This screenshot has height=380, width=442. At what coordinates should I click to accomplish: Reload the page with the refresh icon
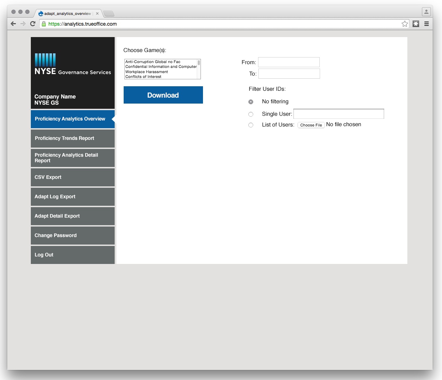[x=33, y=24]
